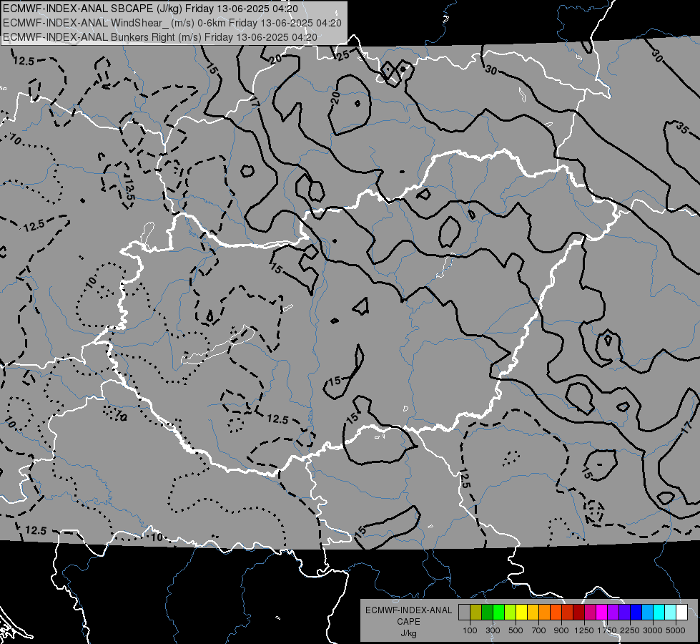
Task: Select the yellow-green legend swatch
Action: click(511, 612)
